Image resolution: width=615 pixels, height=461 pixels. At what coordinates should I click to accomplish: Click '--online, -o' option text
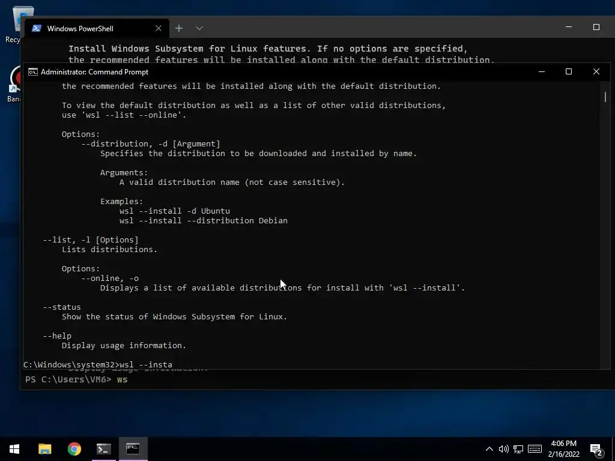(110, 279)
